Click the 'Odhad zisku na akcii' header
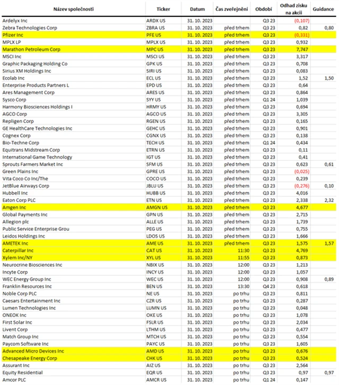The height and width of the screenshot is (385, 339). (293, 9)
